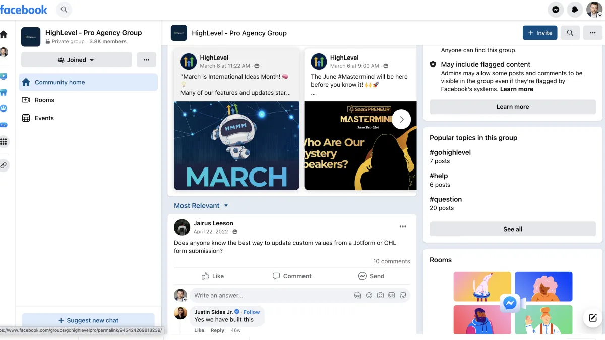The image size is (605, 340).
Task: Open your profile from the left rail avatar
Action: (4, 52)
